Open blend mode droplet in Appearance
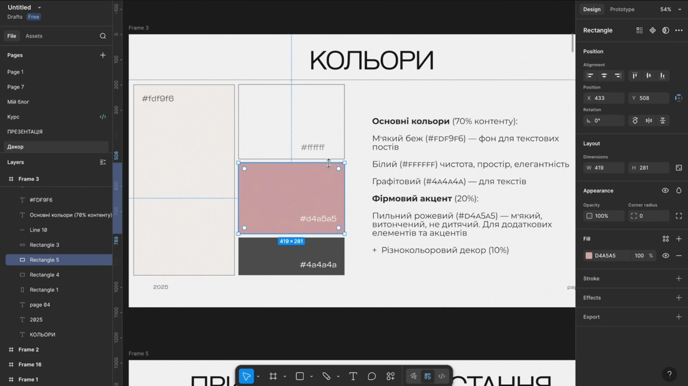Image resolution: width=688 pixels, height=386 pixels. tap(679, 191)
